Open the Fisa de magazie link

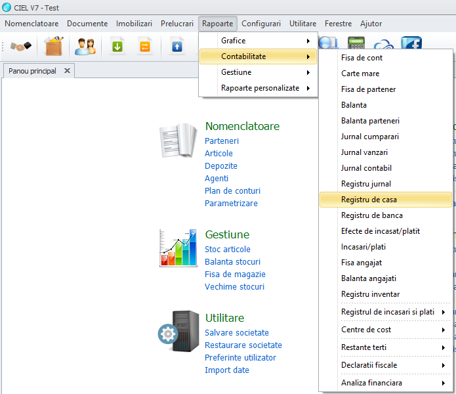coord(235,274)
